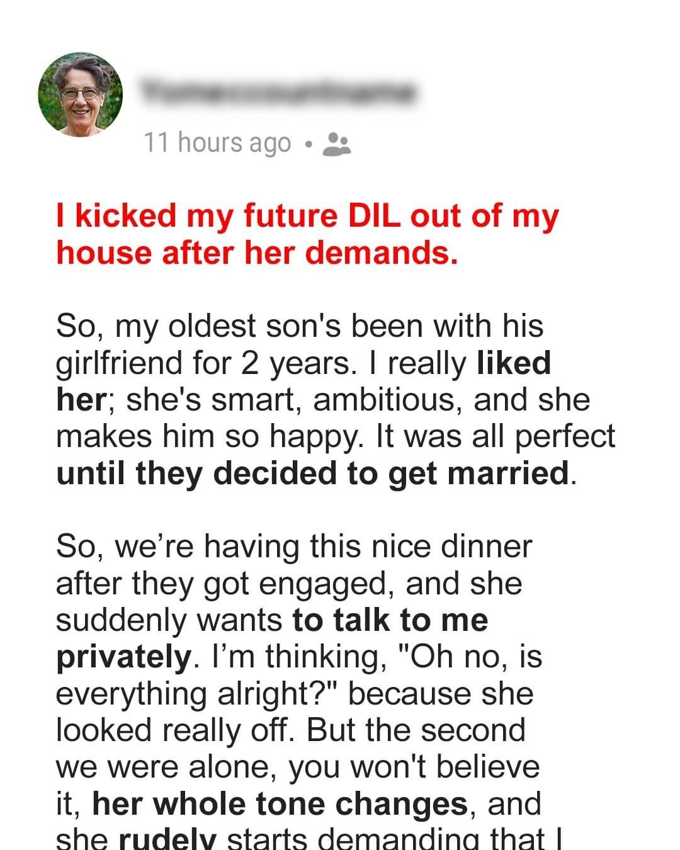Click the phrase 'house after her demands.'
The height and width of the screenshot is (850, 680).
click(257, 252)
